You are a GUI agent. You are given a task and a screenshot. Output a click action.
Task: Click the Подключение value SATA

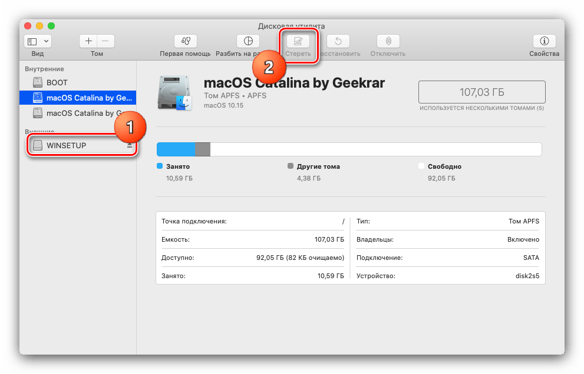coord(531,258)
